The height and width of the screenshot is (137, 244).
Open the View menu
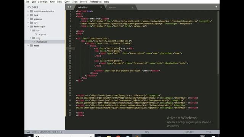tap(59, 2)
